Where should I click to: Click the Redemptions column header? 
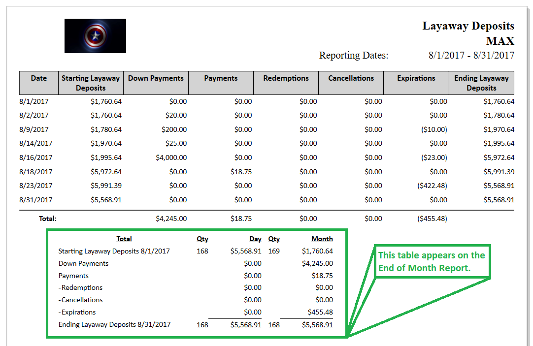[286, 83]
